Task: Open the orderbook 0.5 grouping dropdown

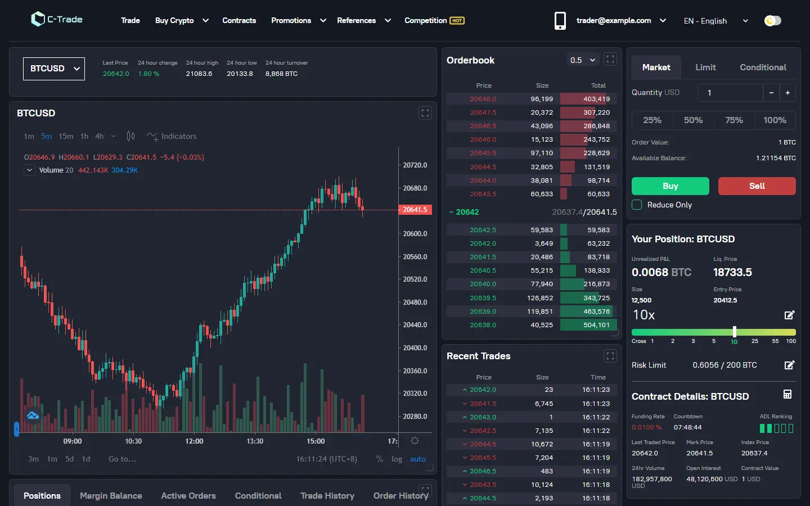Action: (583, 60)
